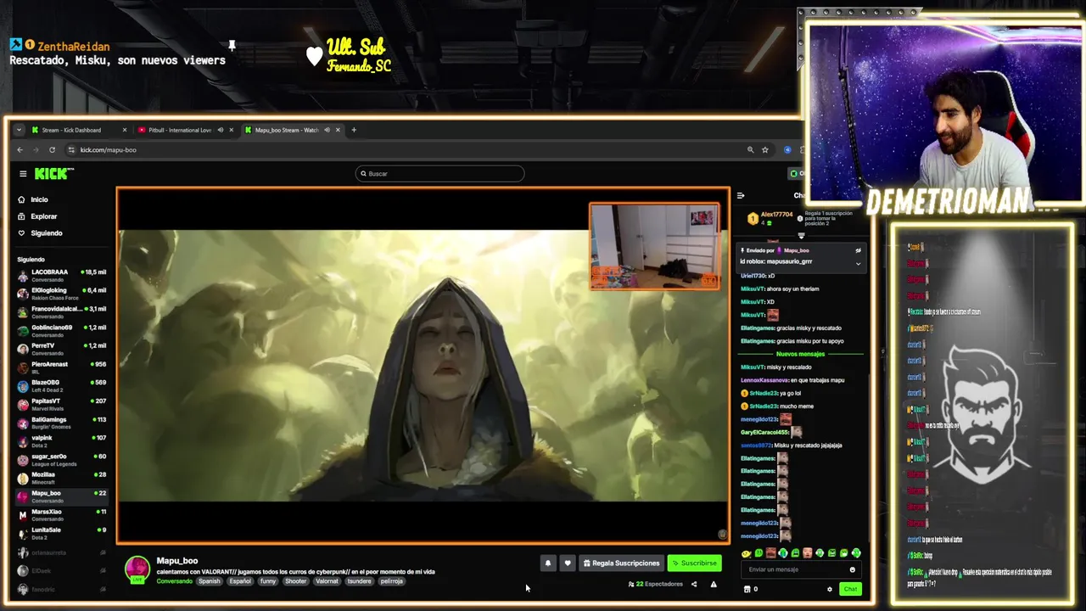This screenshot has height=611, width=1086.
Task: Collapse chat panel with arrow icon
Action: [741, 196]
